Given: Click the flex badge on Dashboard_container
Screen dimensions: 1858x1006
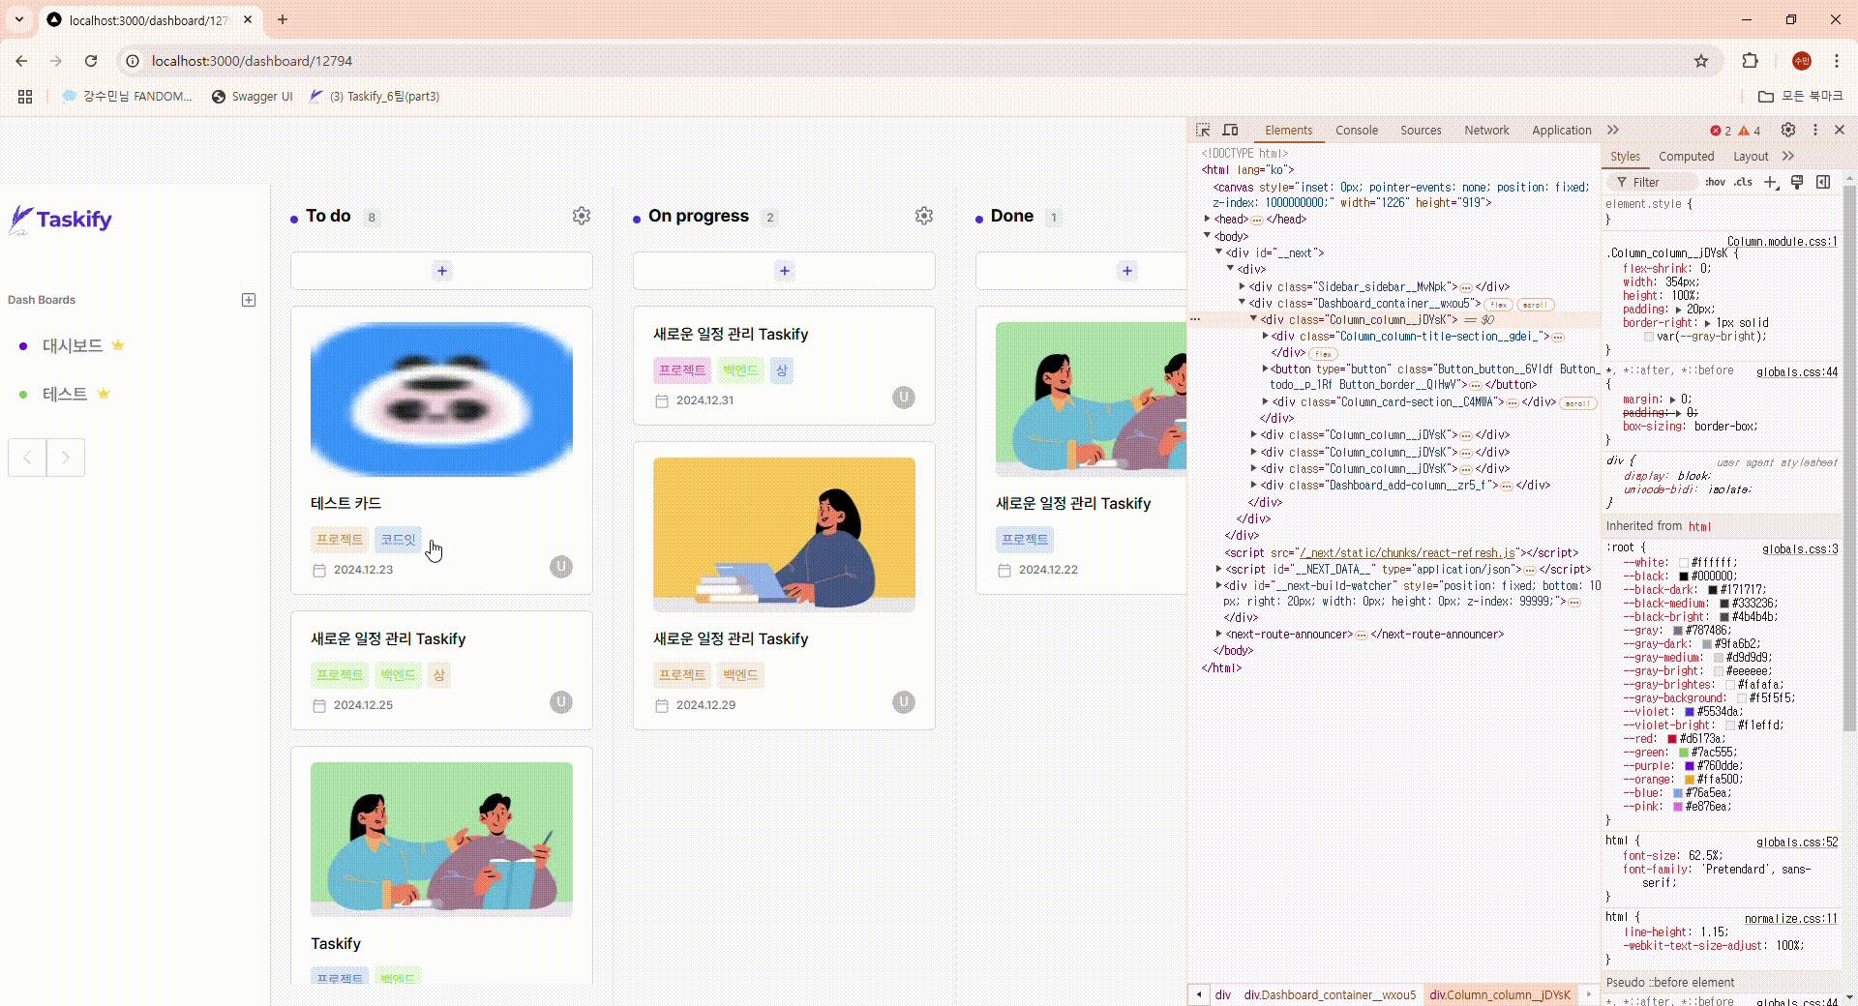Looking at the screenshot, I should [1498, 305].
